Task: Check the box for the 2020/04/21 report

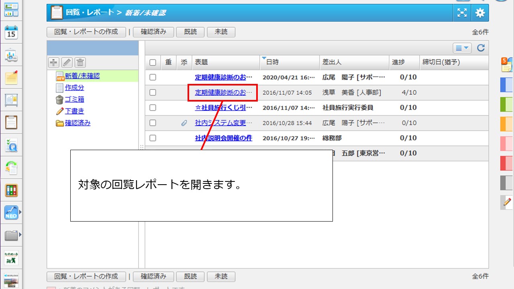Action: (153, 77)
